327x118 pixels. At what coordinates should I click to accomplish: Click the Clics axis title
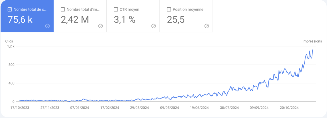coord(9,41)
